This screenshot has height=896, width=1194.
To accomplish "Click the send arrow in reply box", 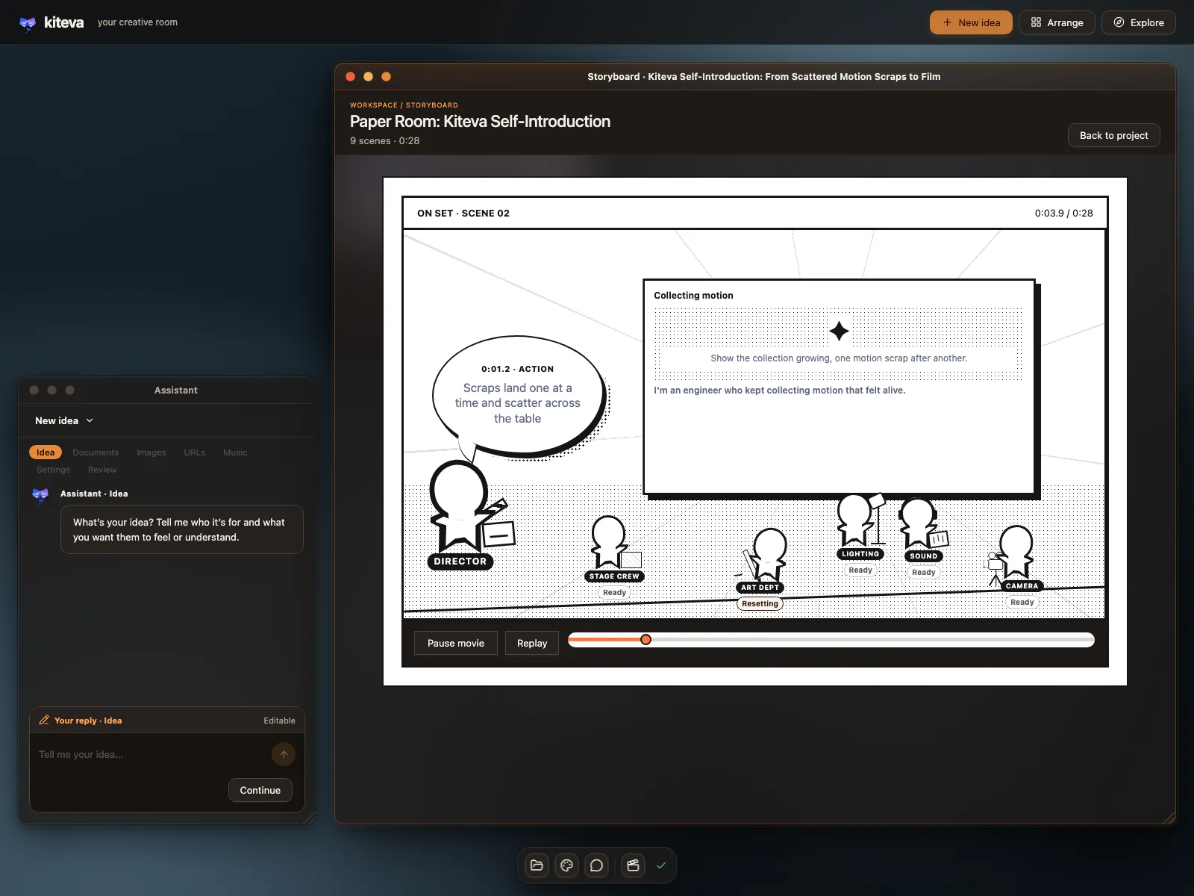I will [x=284, y=754].
